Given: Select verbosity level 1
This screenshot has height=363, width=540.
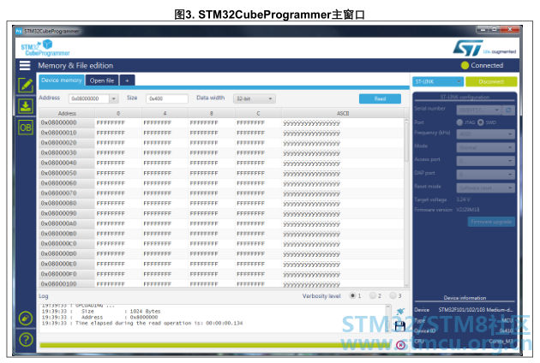Looking at the screenshot, I should pyautogui.click(x=352, y=295).
